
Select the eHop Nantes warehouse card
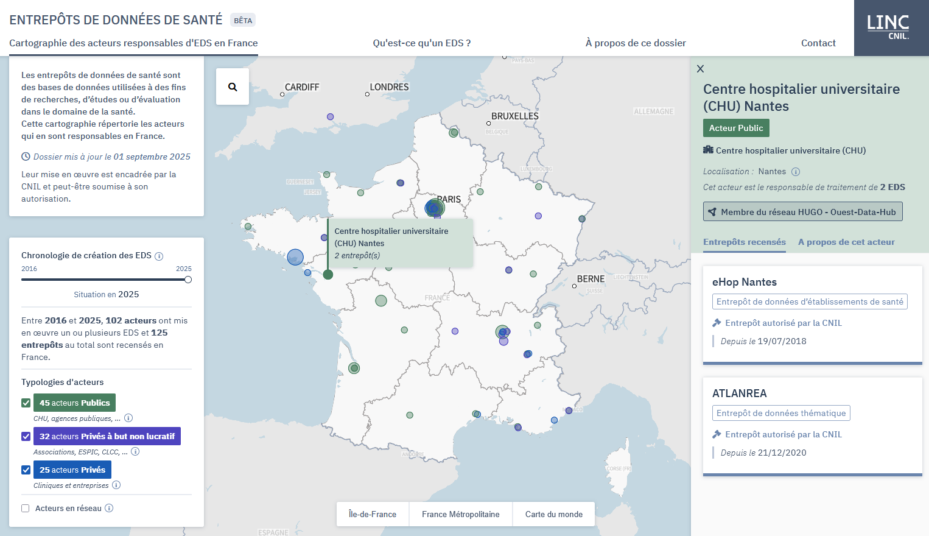(x=812, y=314)
